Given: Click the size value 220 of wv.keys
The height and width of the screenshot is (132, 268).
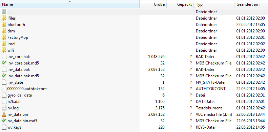Looking at the screenshot, I should coord(162,127).
